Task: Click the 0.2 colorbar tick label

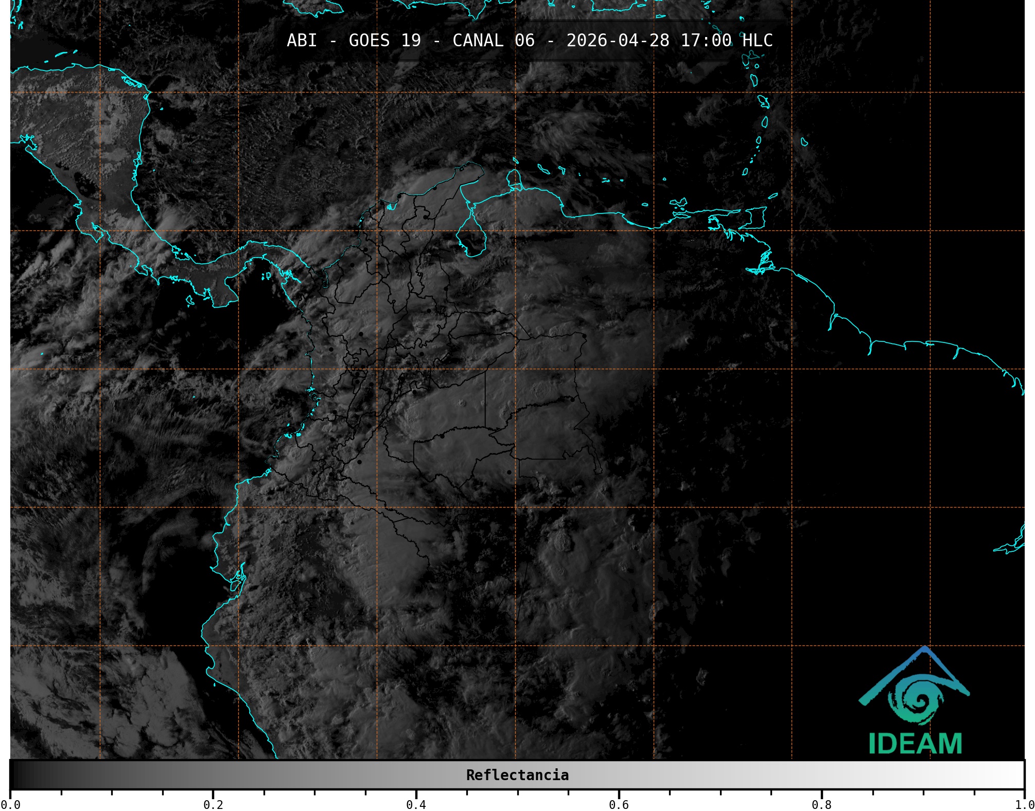Action: tap(213, 804)
